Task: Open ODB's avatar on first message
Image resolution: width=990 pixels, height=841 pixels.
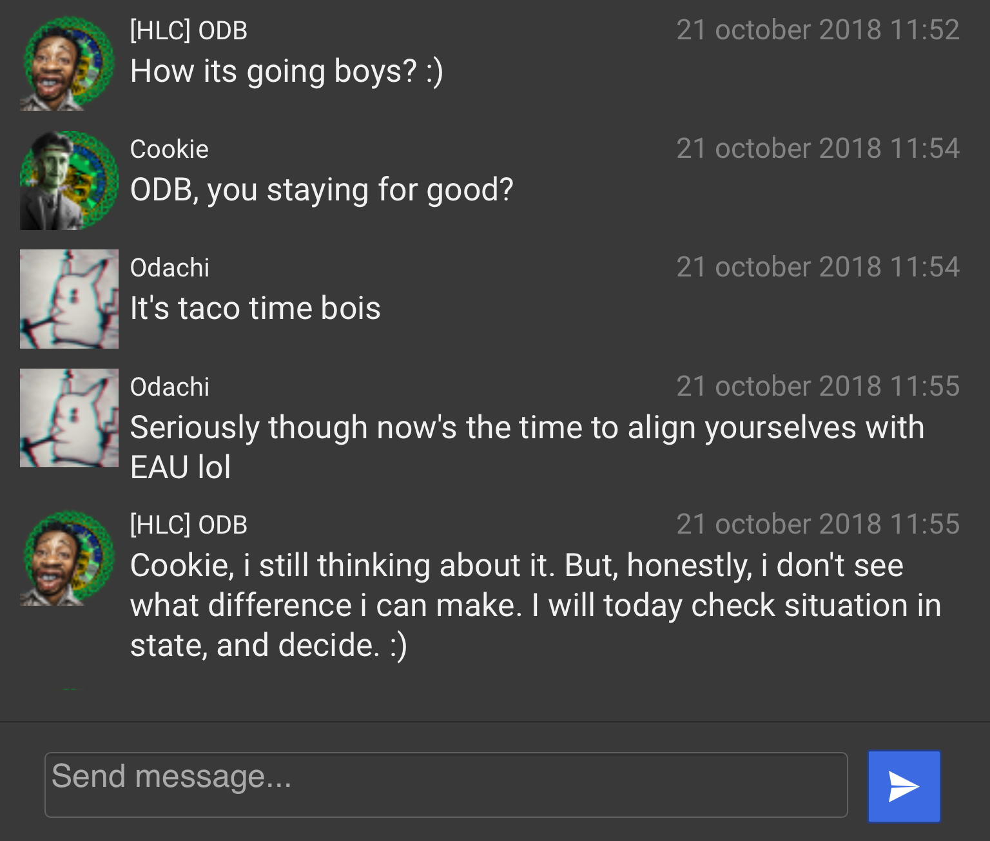Action: click(x=69, y=63)
